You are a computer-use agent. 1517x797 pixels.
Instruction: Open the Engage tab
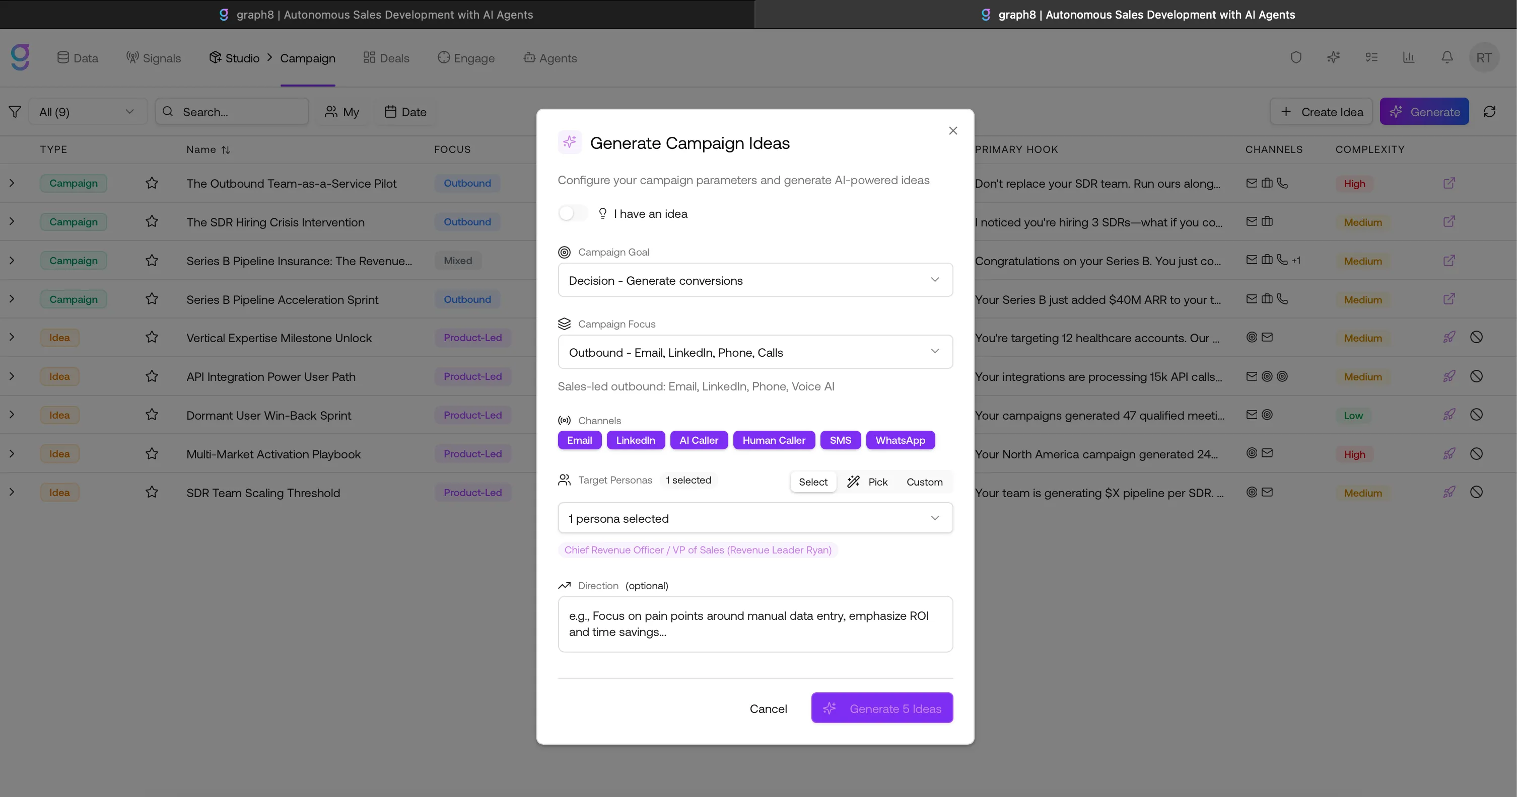(466, 58)
